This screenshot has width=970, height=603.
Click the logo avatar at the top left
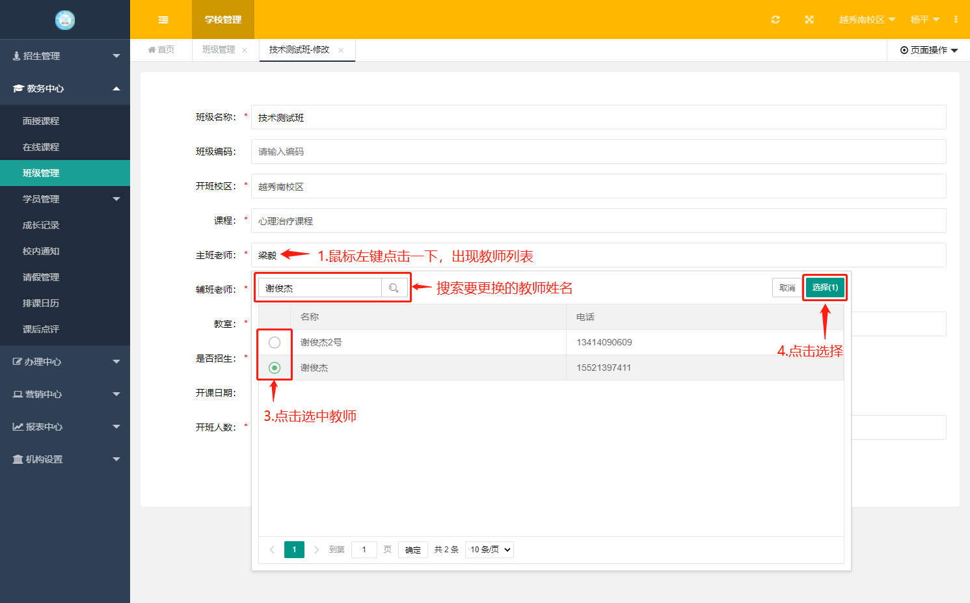(65, 20)
